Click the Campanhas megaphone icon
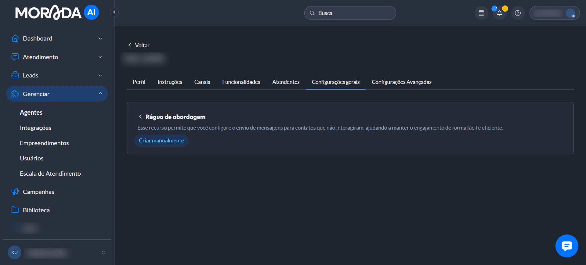 pyautogui.click(x=15, y=192)
